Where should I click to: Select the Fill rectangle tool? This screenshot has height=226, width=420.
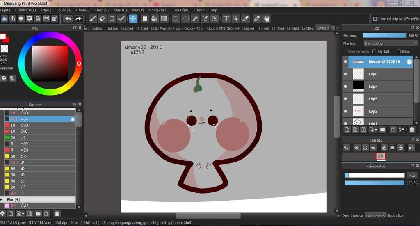145,19
